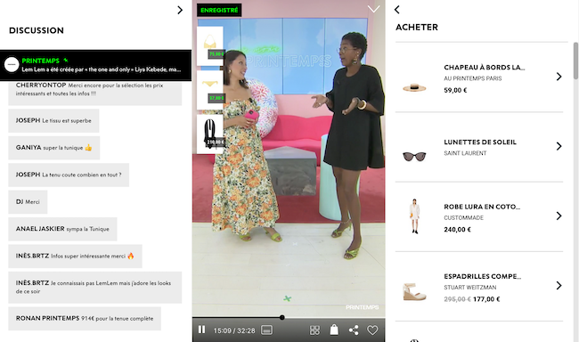Click the Acheter panel scrollbar
The width and height of the screenshot is (579, 342).
point(575,61)
